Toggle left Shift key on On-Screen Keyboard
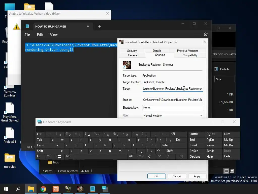The image size is (258, 194). [47, 151]
